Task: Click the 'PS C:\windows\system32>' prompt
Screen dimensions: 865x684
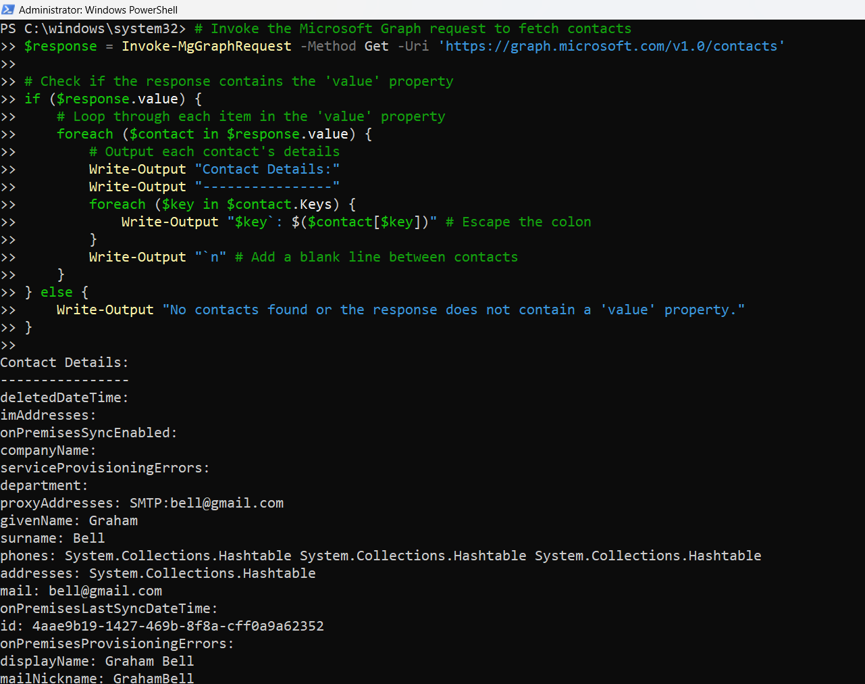Action: tap(93, 28)
